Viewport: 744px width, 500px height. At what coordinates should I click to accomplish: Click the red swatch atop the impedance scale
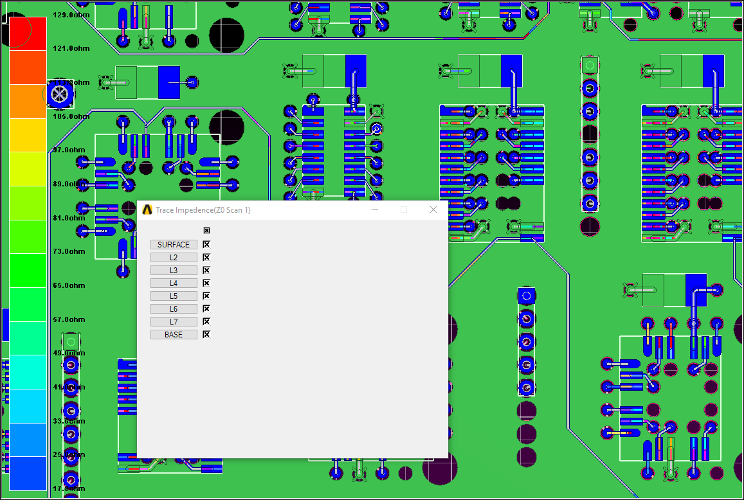click(28, 32)
